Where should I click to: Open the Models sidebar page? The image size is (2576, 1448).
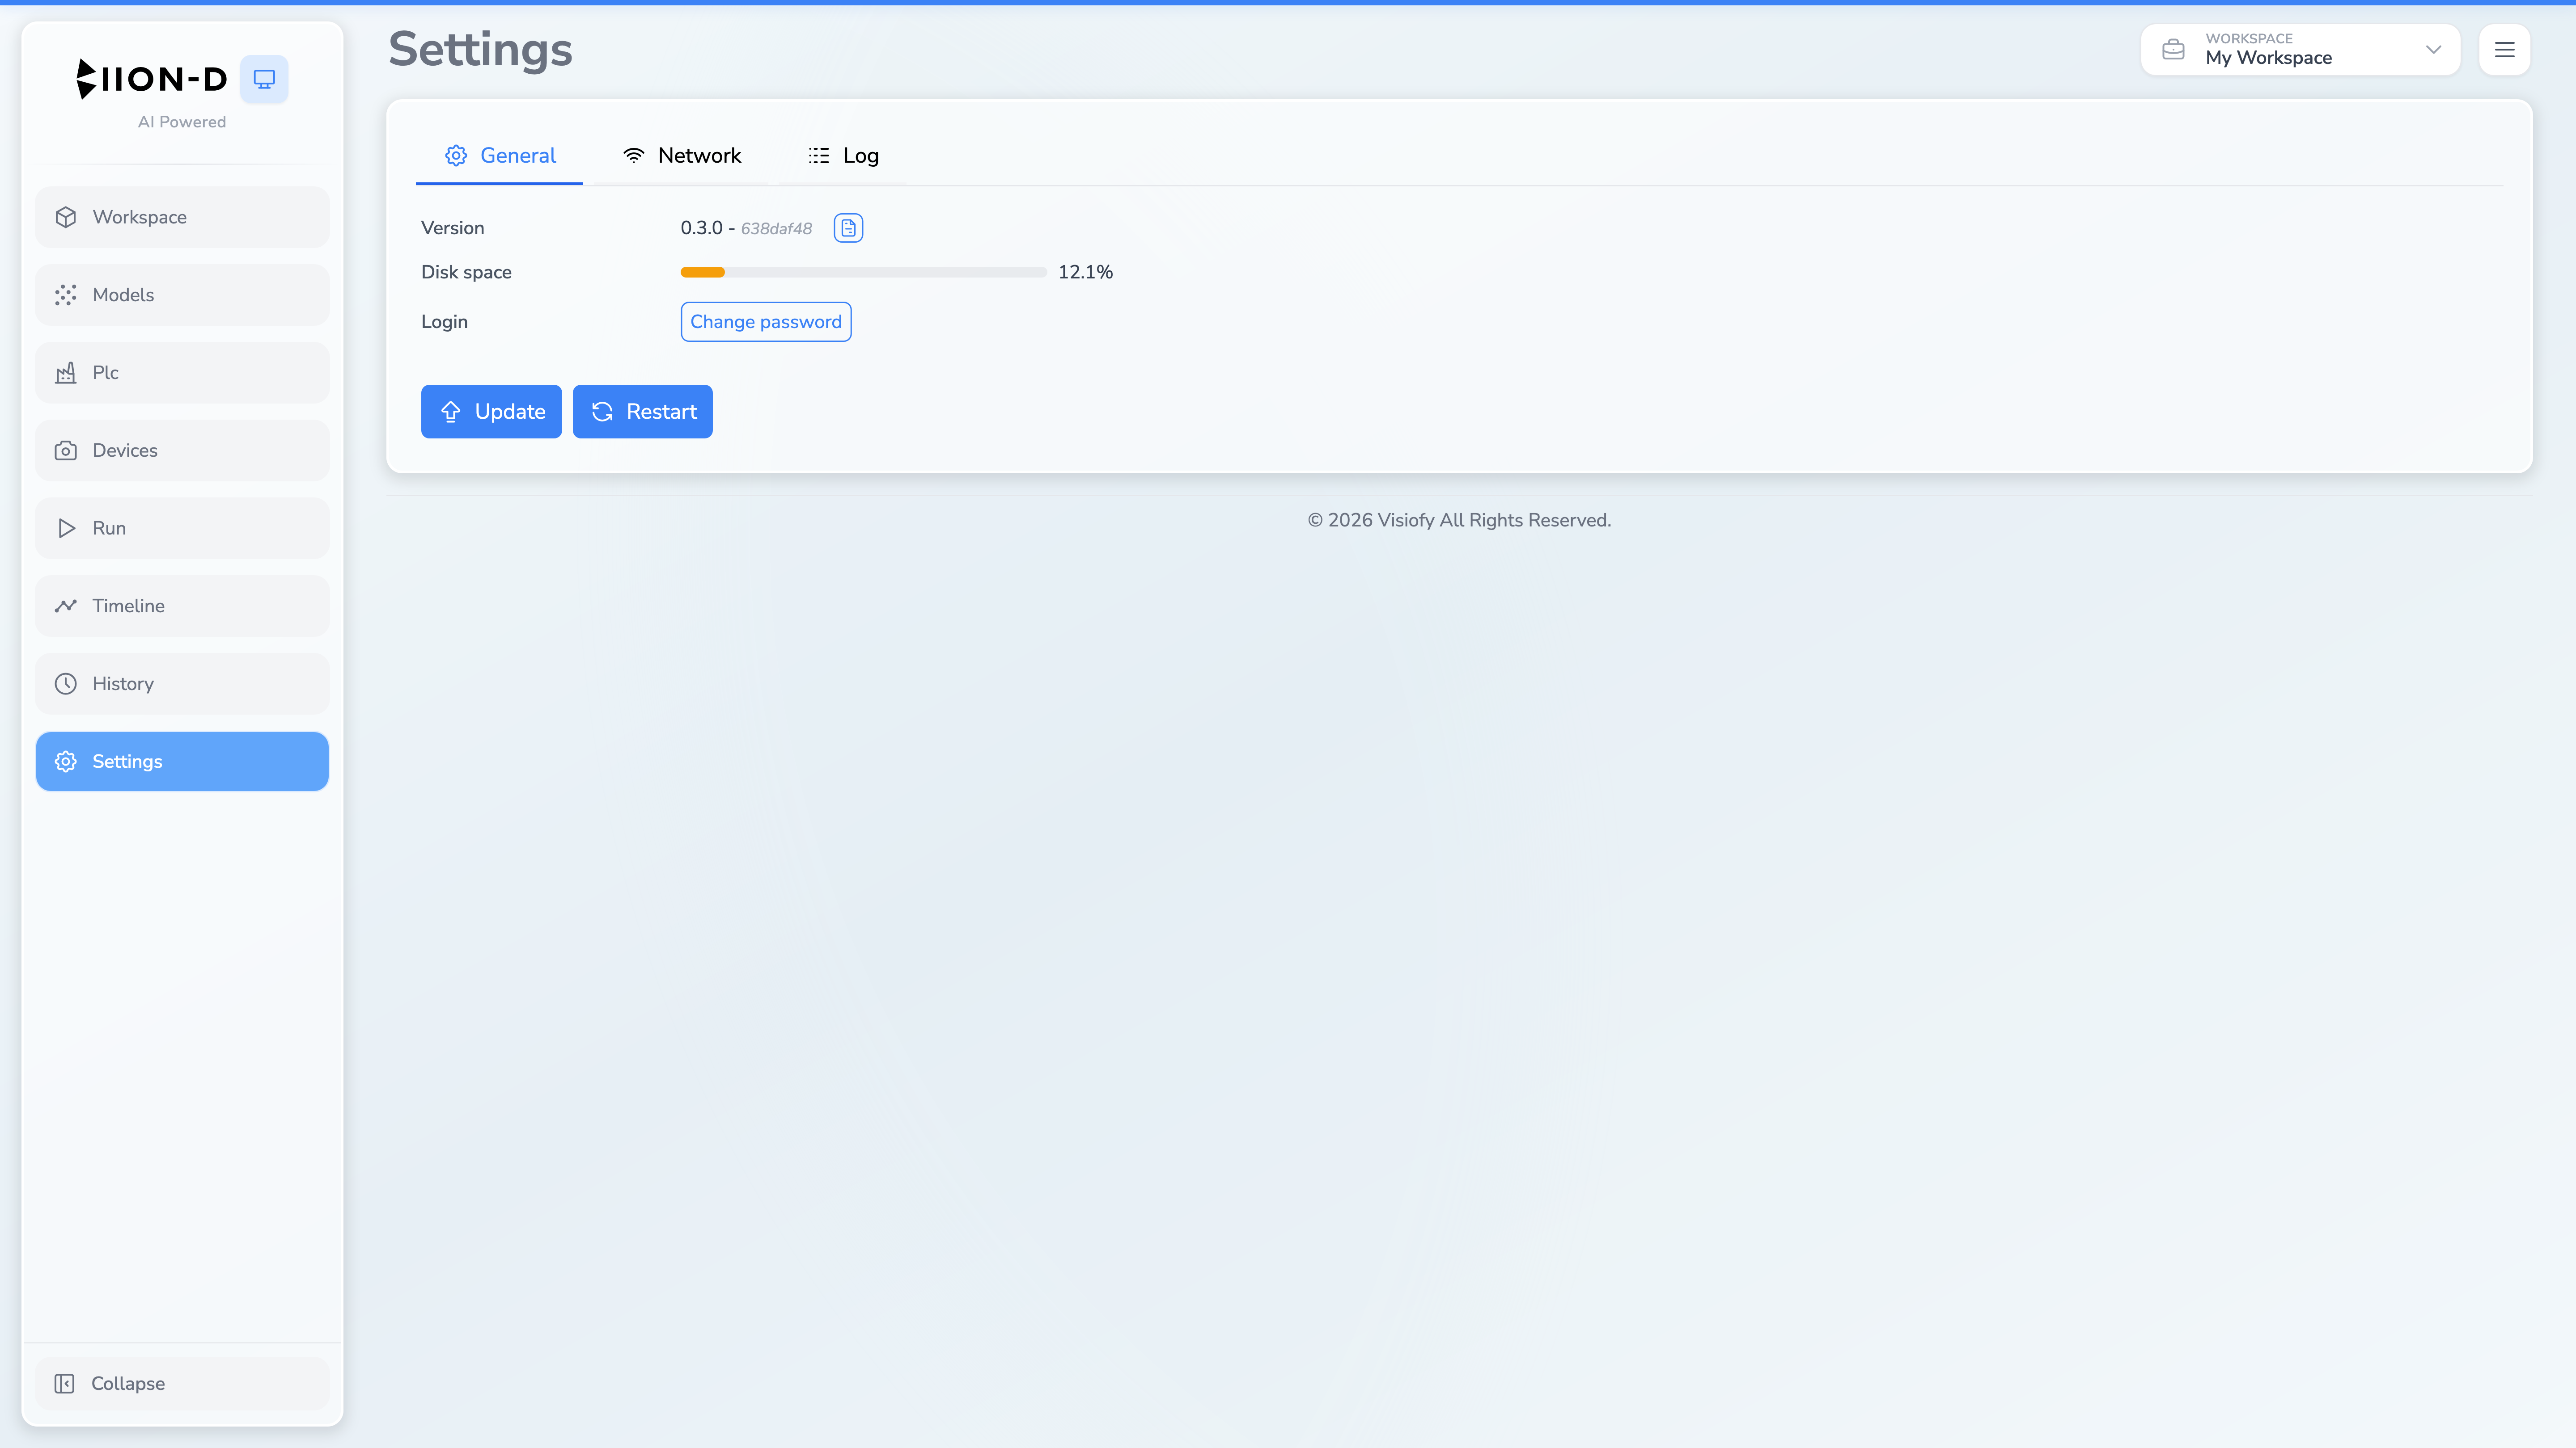pyautogui.click(x=182, y=295)
